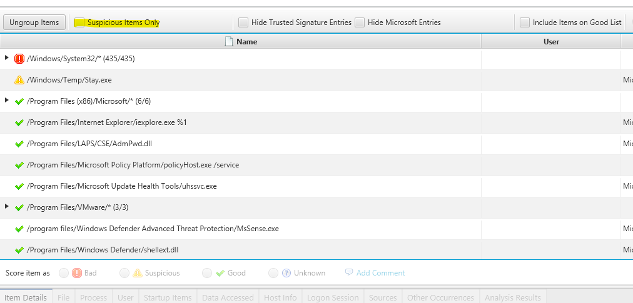Viewport: 633px width, 303px height.
Task: Click the green checkmark beside iexplore.exe row
Action: (x=19, y=122)
